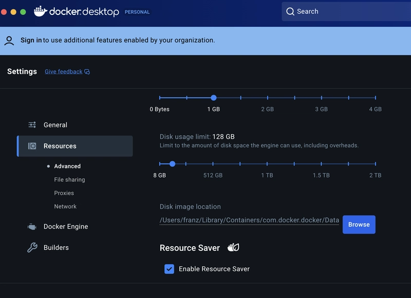The image size is (411, 298).
Task: Click the Browse button
Action: [x=359, y=225]
